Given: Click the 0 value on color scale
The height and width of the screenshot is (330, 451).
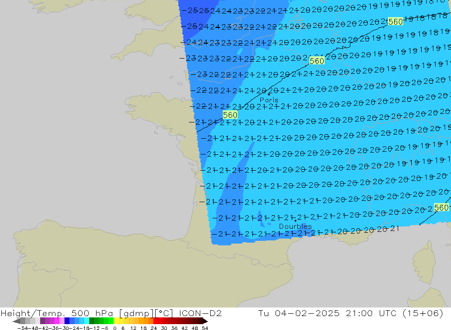Looking at the screenshot, I should tap(115, 328).
